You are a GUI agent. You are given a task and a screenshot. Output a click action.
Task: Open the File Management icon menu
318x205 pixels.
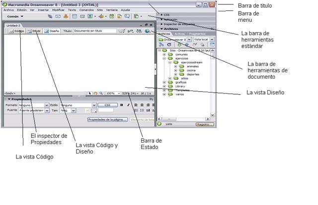click(x=139, y=31)
